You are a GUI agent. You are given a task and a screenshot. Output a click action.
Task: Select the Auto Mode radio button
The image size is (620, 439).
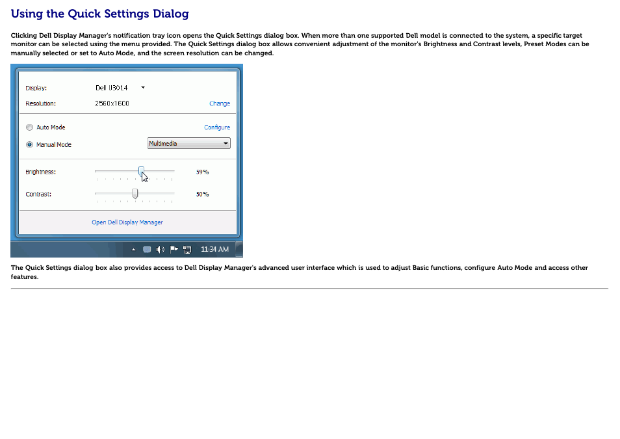click(30, 127)
